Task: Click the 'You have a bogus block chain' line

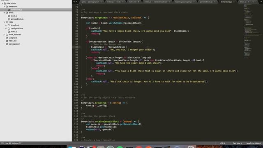Action: coord(140,31)
